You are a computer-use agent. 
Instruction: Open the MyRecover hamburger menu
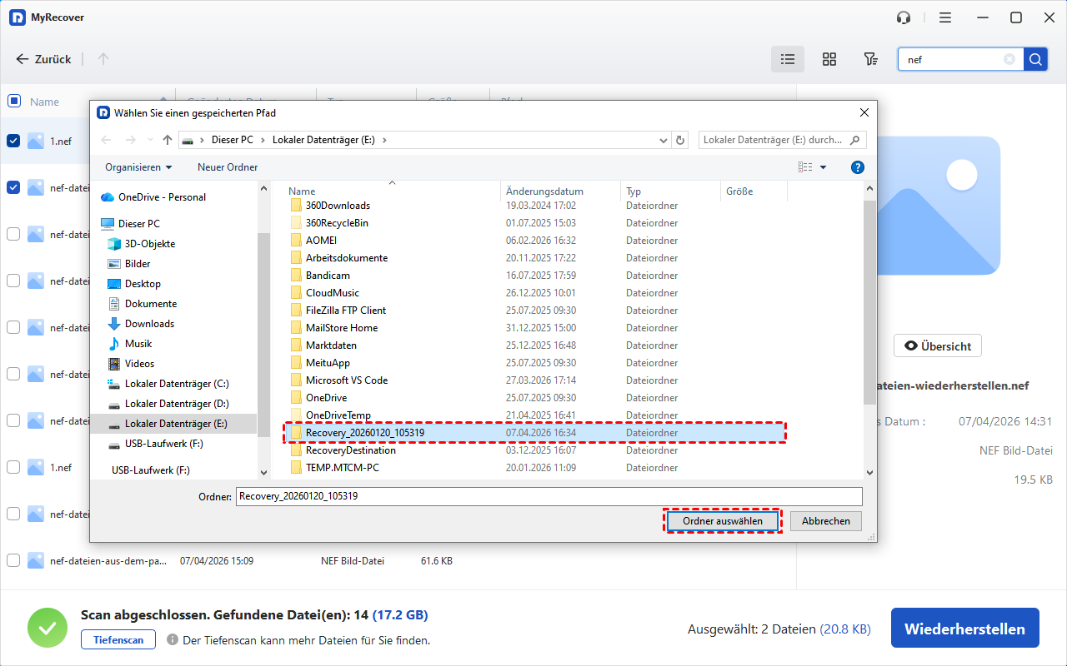tap(944, 17)
